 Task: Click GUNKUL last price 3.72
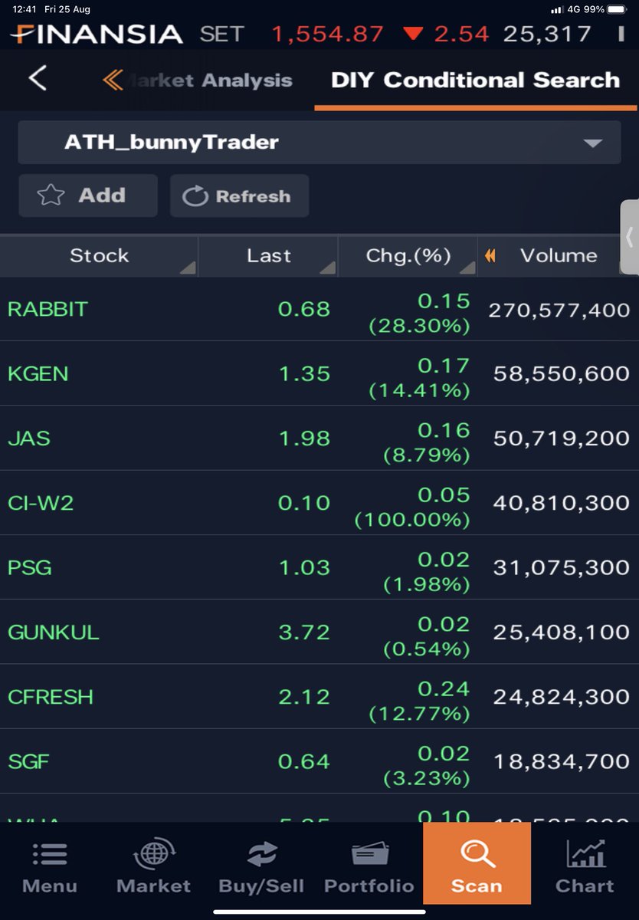304,632
